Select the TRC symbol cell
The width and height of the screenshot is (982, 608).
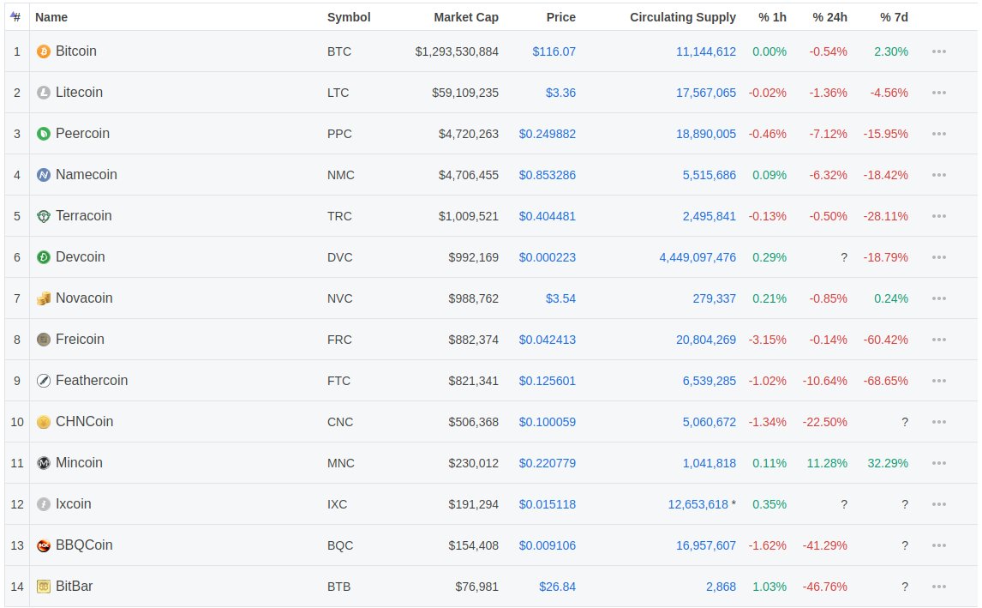(x=338, y=216)
